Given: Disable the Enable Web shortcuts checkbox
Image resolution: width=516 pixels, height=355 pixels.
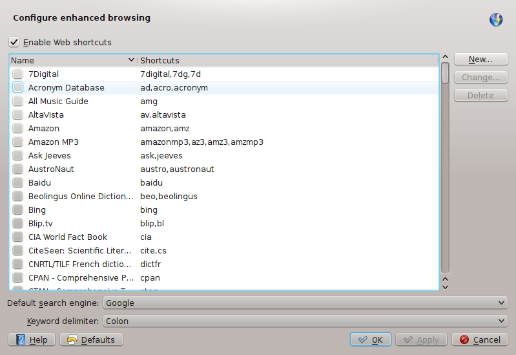Looking at the screenshot, I should pyautogui.click(x=14, y=43).
